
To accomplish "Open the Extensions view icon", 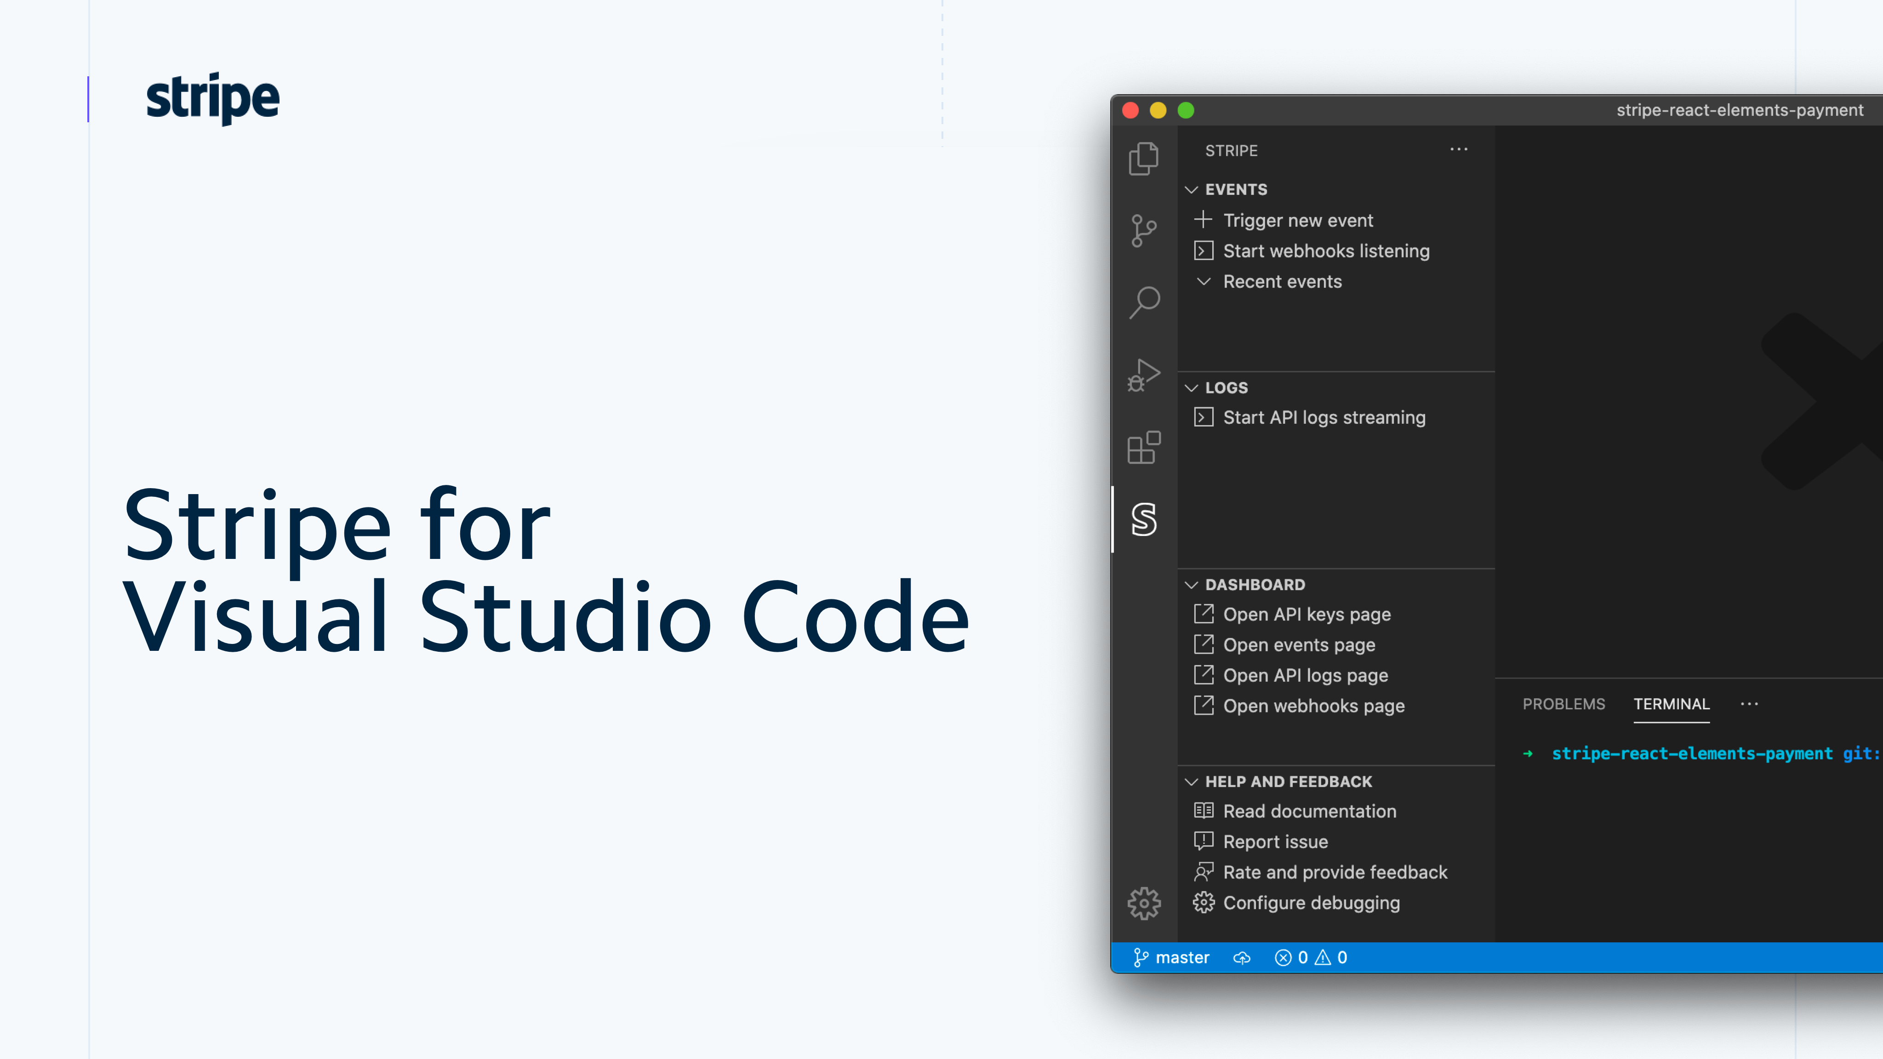I will pos(1143,447).
